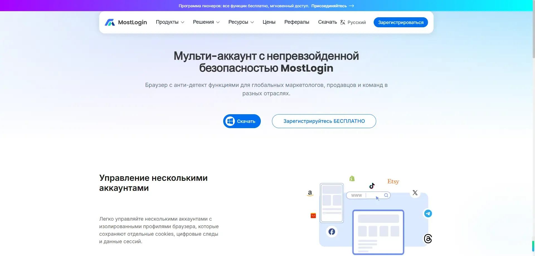The image size is (535, 256).
Task: Click the Etsy logo
Action: [x=393, y=181]
